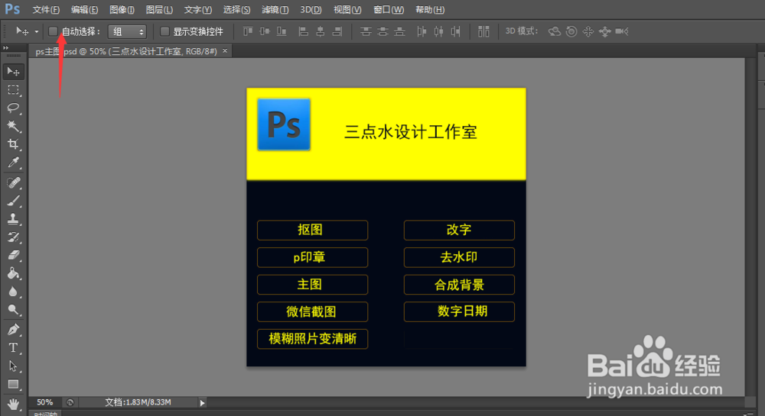
Task: Select the Rectangular Marquee tool
Action: (13, 90)
